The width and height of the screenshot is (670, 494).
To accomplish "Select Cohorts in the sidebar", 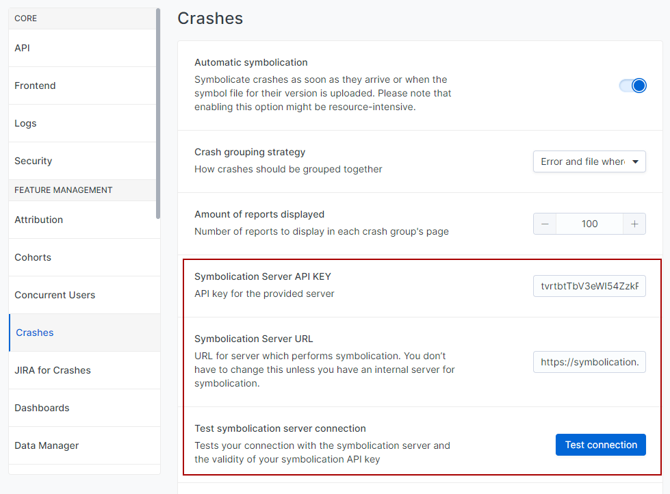I will point(85,257).
